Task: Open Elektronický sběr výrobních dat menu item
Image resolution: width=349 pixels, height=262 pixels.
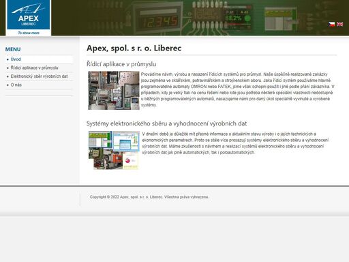Action: pyautogui.click(x=39, y=76)
